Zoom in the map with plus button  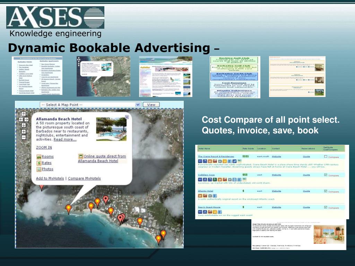(24, 132)
